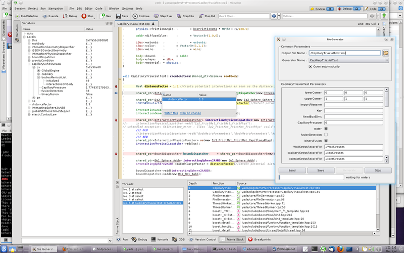Browse for output file with folder icon
This screenshot has height=253, width=404.
tap(386, 53)
